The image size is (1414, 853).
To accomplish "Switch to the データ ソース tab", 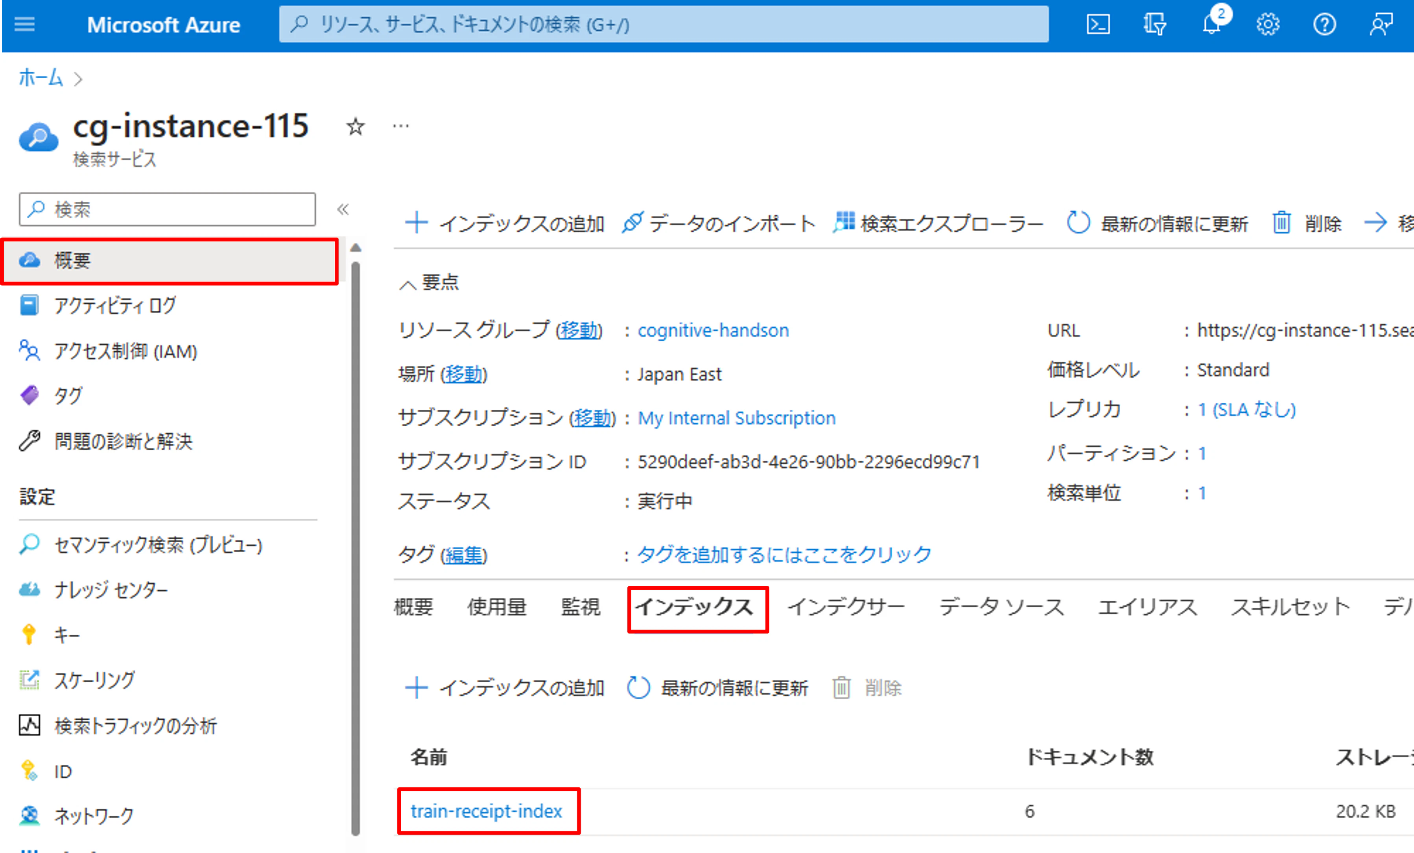I will [1001, 607].
